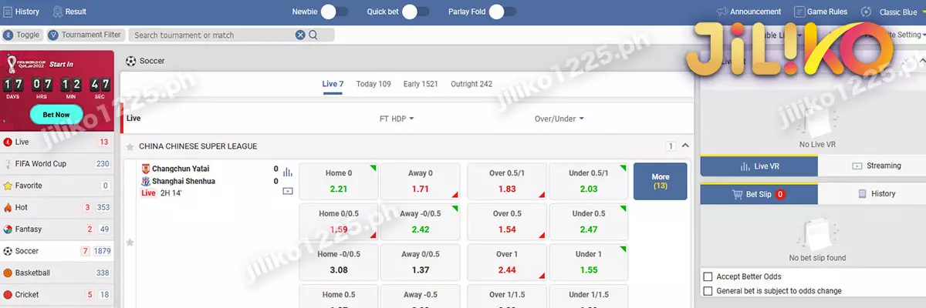
Task: Open Favorite category in sidebar
Action: pos(57,186)
